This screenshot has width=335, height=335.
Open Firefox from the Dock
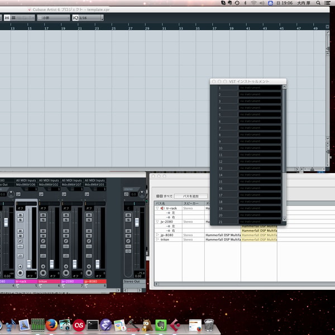click(51, 325)
